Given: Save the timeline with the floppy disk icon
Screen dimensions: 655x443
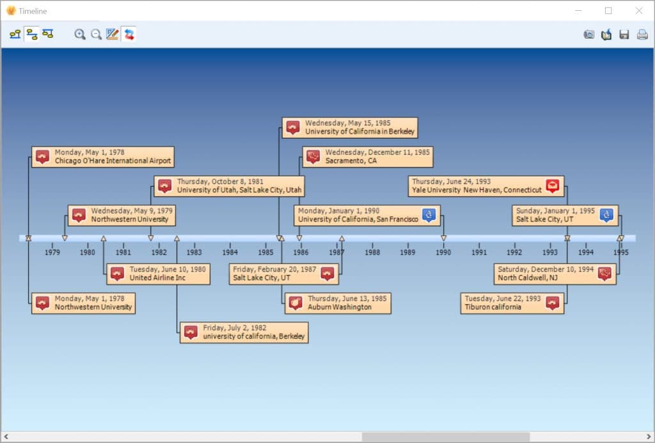Looking at the screenshot, I should [624, 34].
